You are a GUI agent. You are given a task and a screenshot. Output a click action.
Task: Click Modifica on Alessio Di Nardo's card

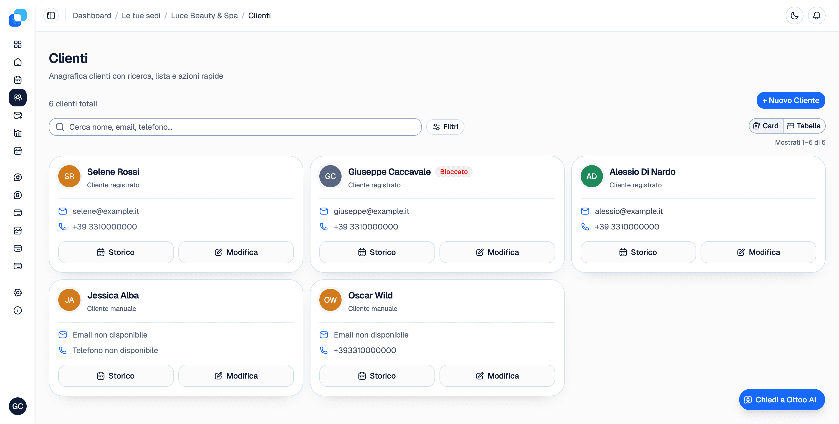[x=758, y=252]
